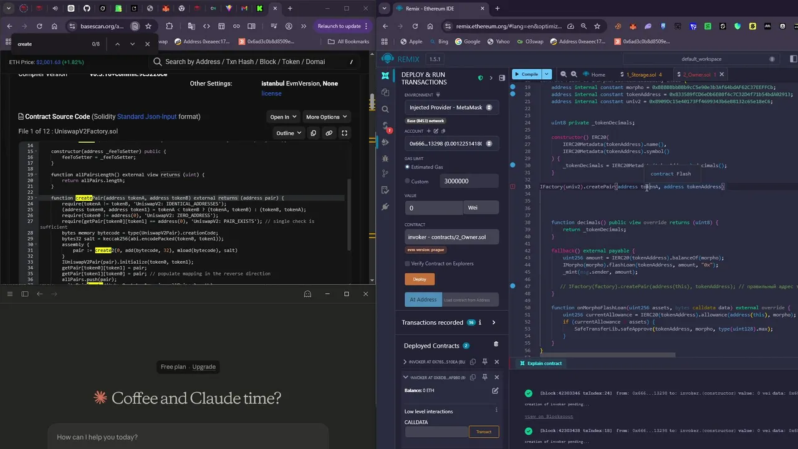Viewport: 798px width, 449px height.
Task: Open Google bookmark in Remix browser
Action: click(x=468, y=42)
